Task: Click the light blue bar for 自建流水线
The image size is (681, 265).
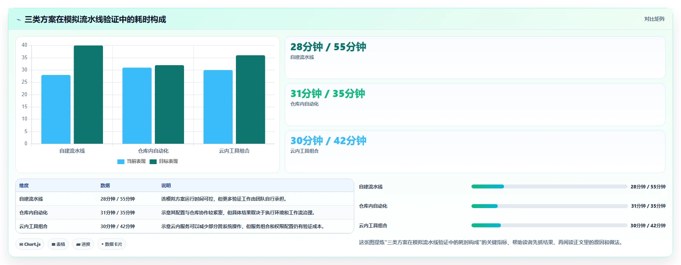Action: (x=56, y=109)
